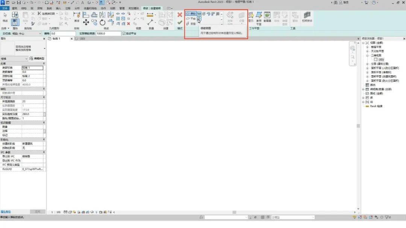
Task: Toggle the Automatic Landing checkbox
Action: (124, 34)
